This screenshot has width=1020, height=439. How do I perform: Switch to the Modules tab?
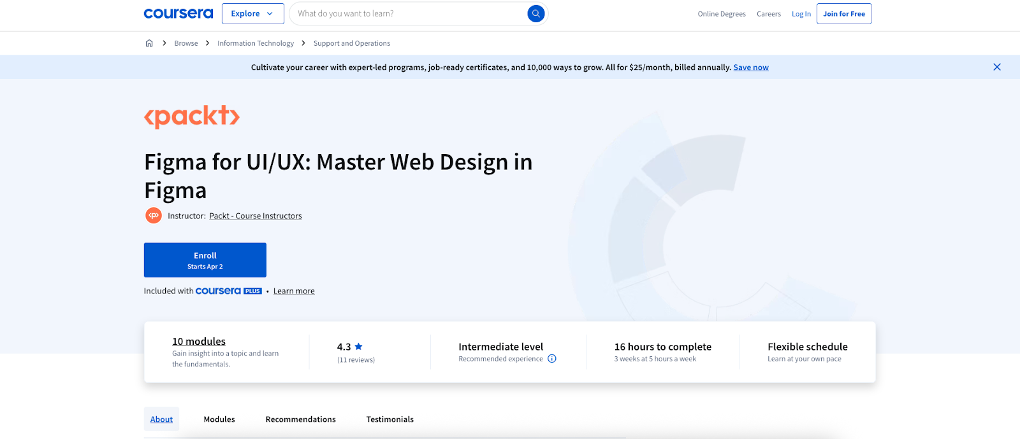coord(219,419)
